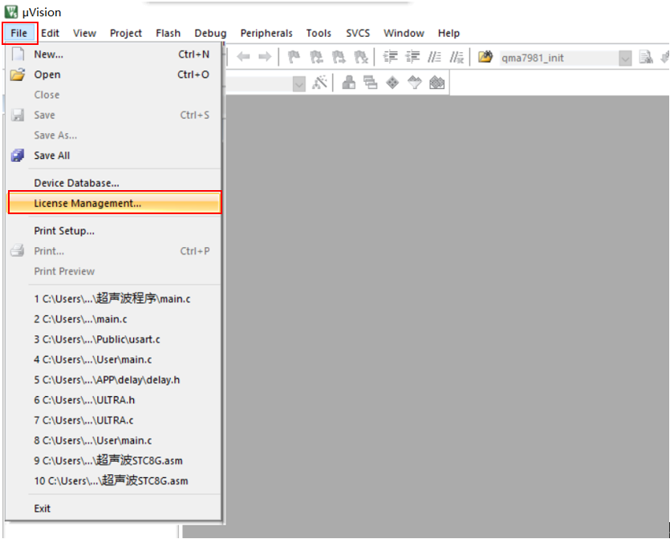
Task: Open Manage Run-Time Environment diamond icon
Action: tap(392, 82)
